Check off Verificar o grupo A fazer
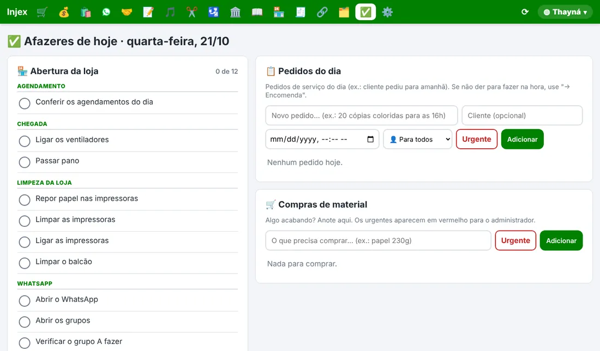The height and width of the screenshot is (351, 600). (x=25, y=343)
